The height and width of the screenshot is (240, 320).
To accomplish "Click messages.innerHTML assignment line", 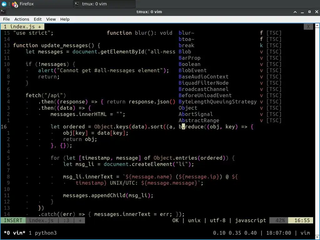I will click(x=88, y=114).
